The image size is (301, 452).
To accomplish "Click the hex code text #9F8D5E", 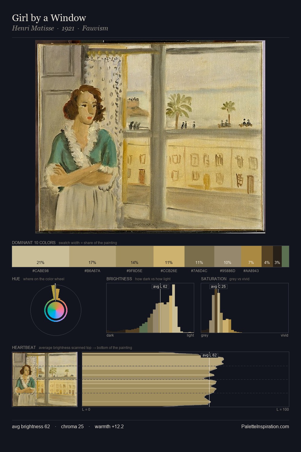I will tap(135, 271).
